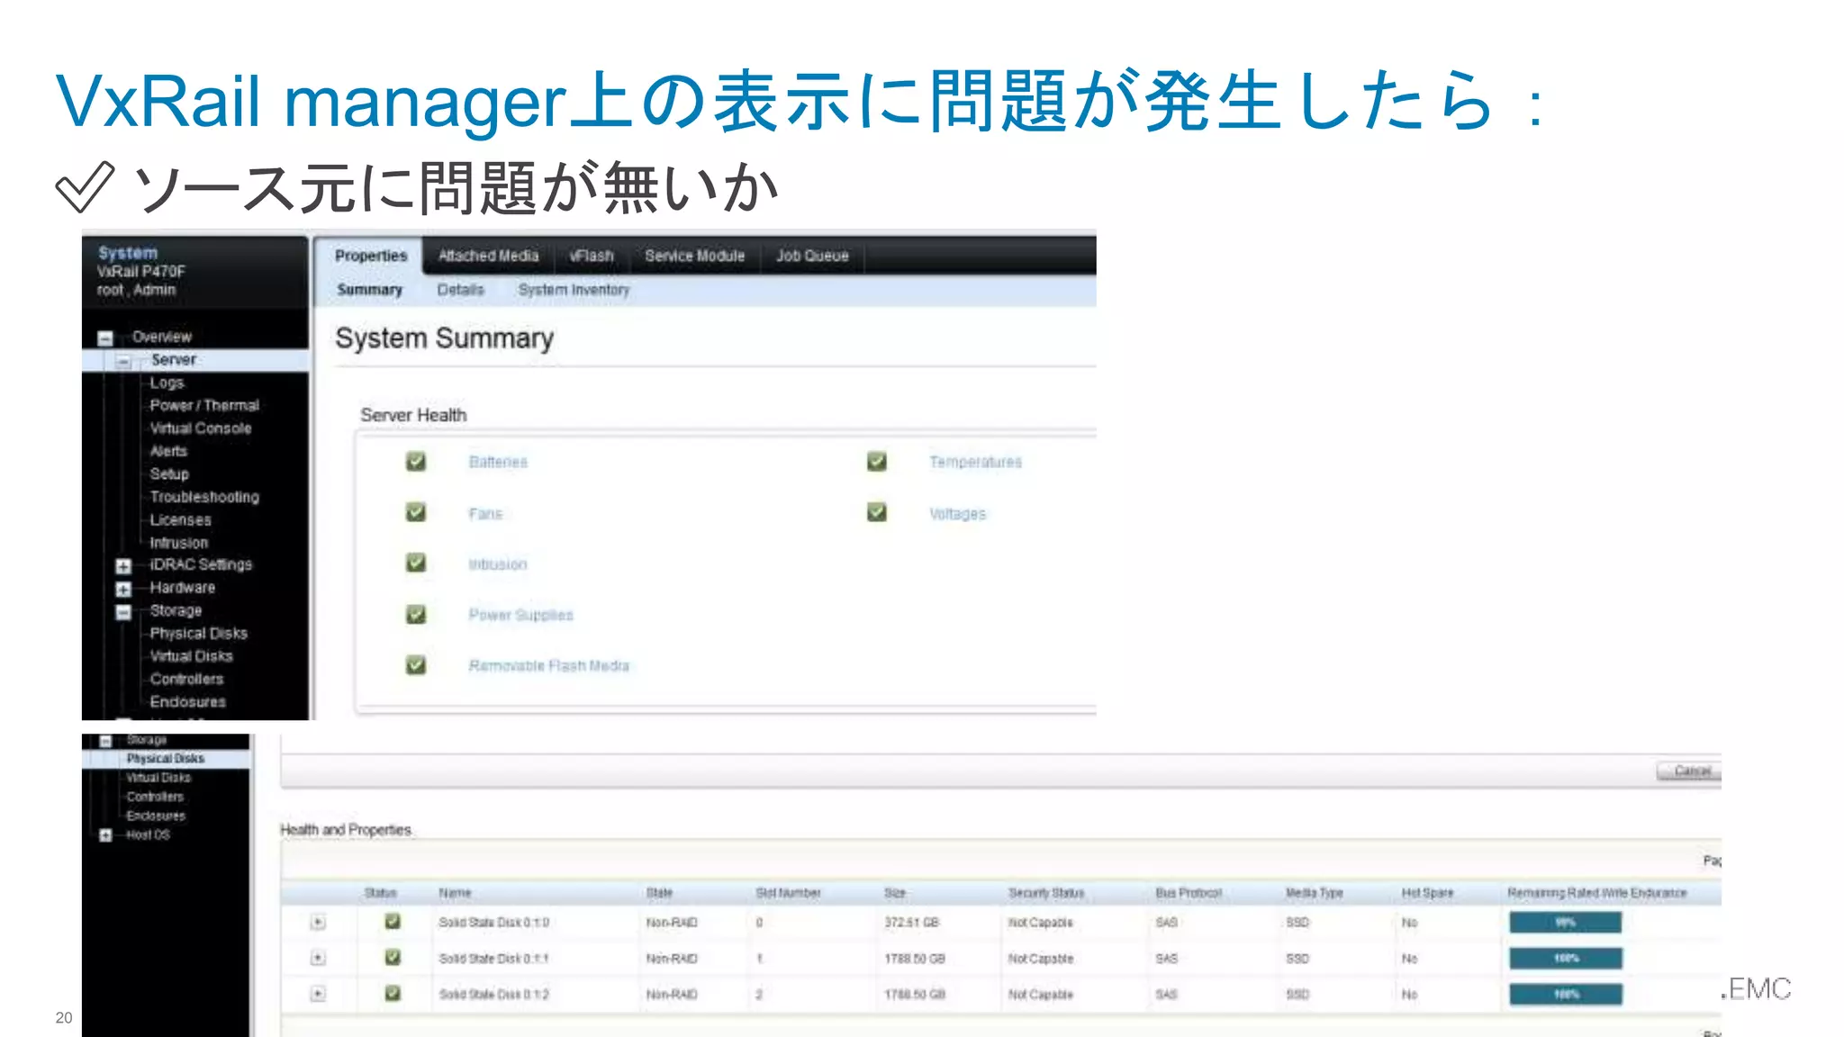Select Controllers in lower tree

[155, 797]
